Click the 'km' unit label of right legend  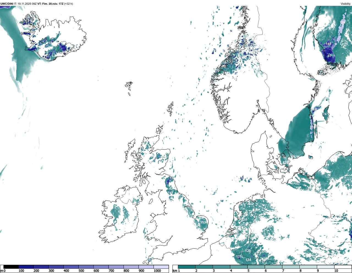175,271
